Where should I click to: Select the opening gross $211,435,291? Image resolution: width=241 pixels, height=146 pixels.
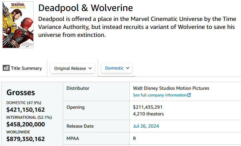[148, 107]
